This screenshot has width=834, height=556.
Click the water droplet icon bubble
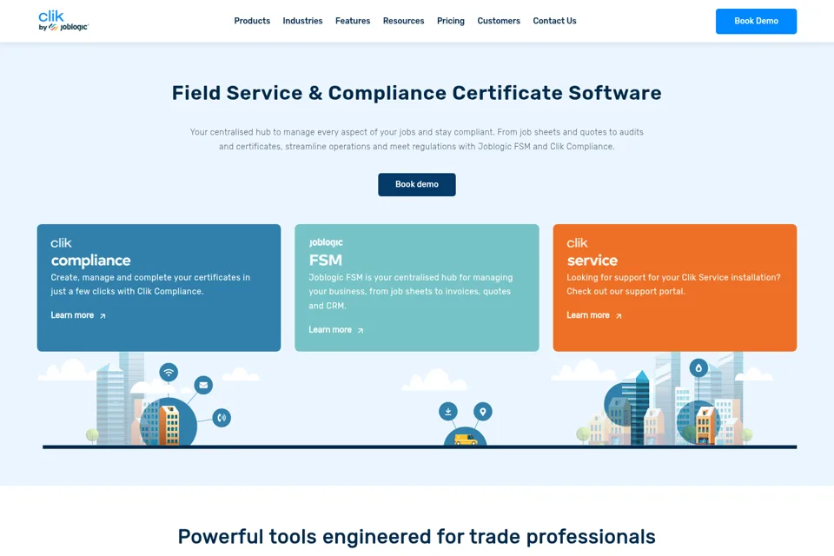pos(698,367)
